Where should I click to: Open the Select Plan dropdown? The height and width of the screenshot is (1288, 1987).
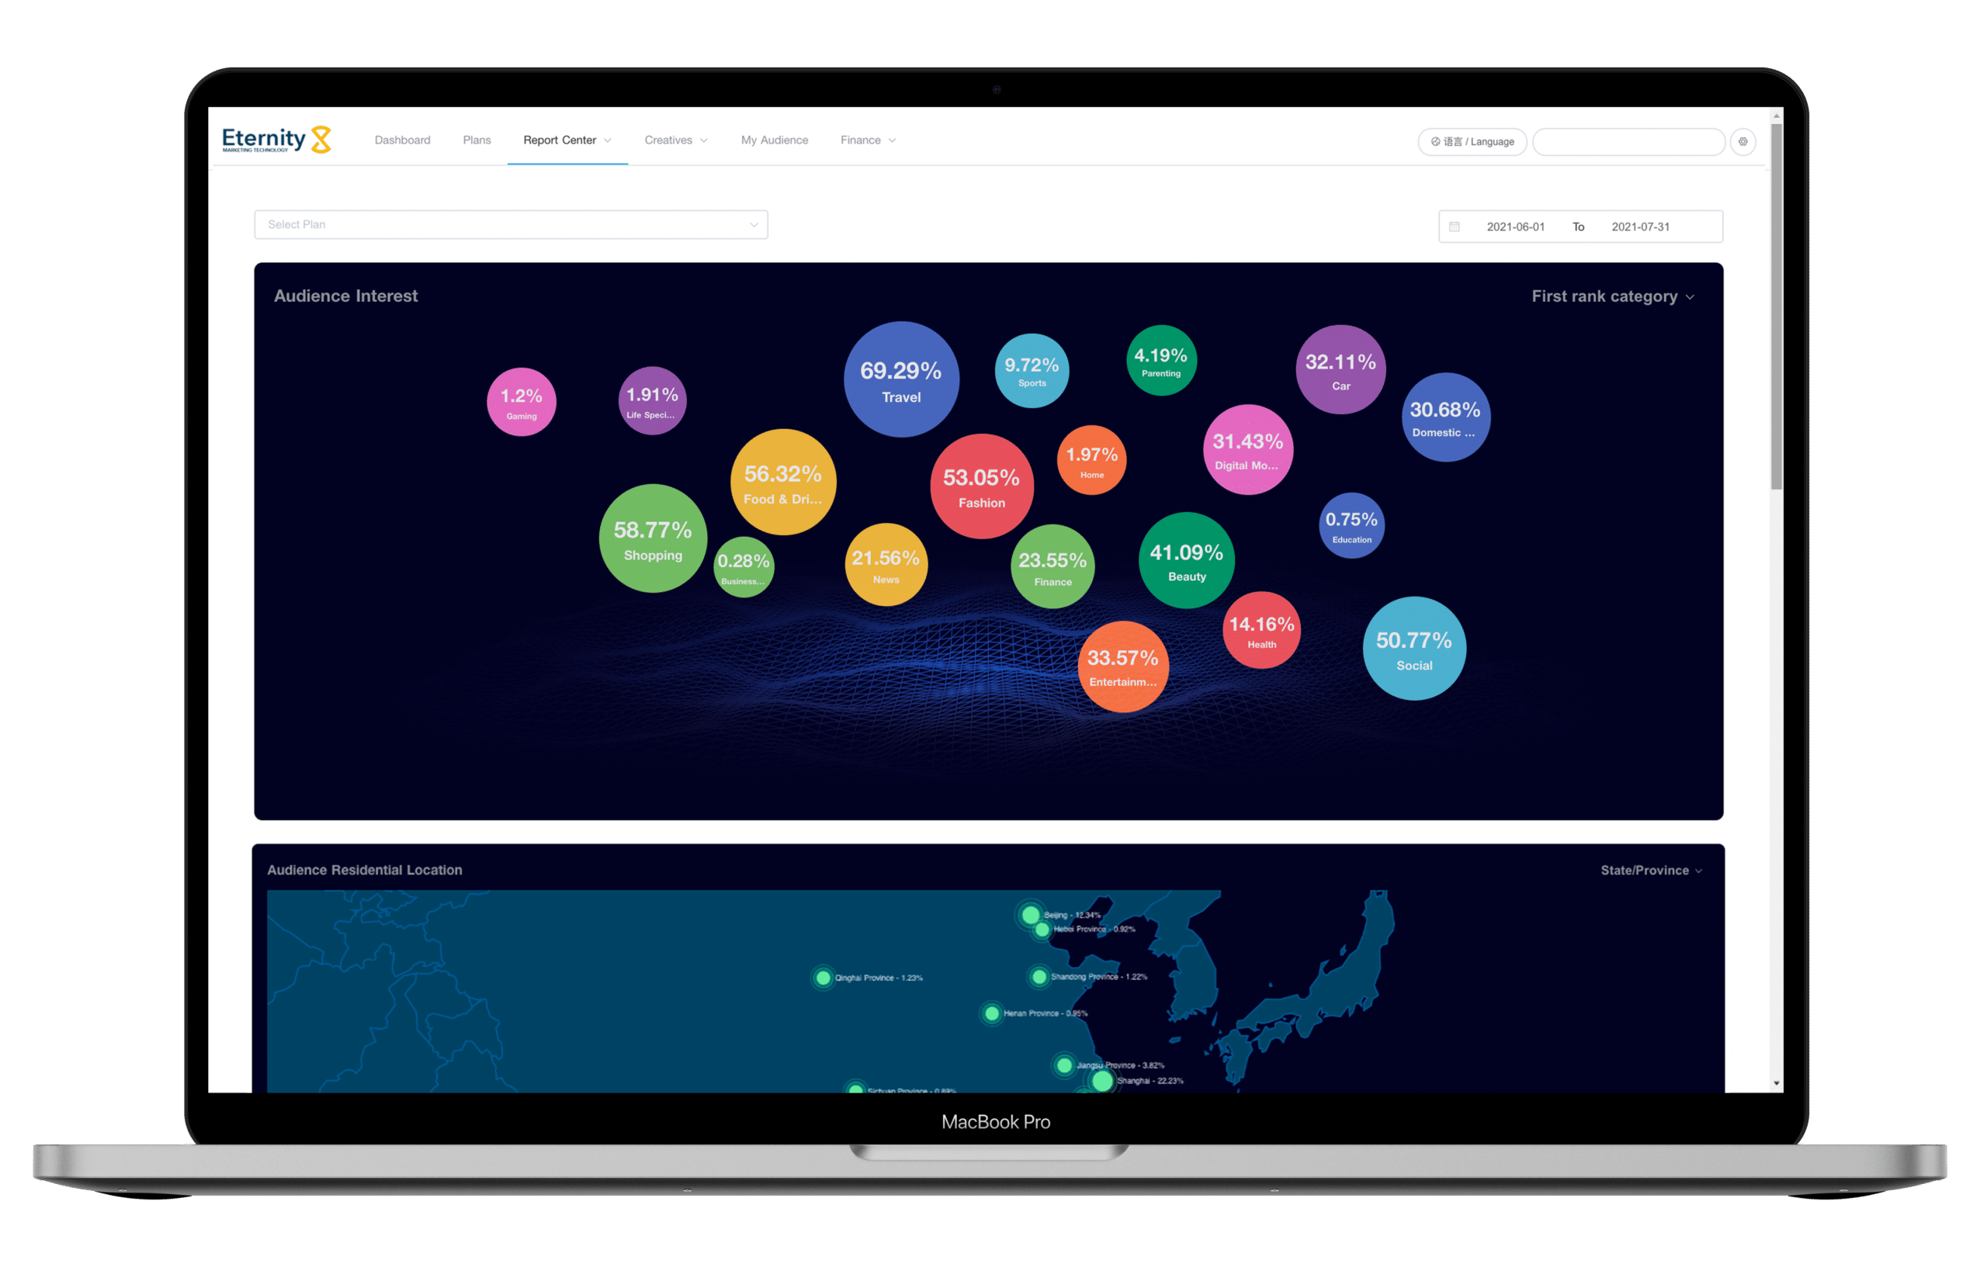511,224
